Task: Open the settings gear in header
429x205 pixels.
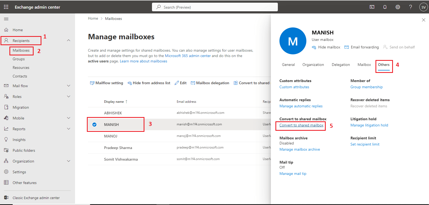Action: tap(398, 7)
